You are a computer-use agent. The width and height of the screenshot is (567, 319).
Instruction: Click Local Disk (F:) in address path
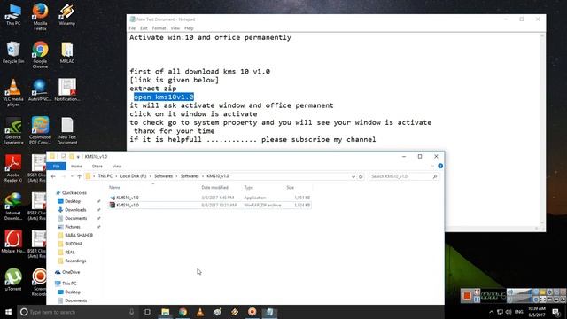click(x=133, y=176)
